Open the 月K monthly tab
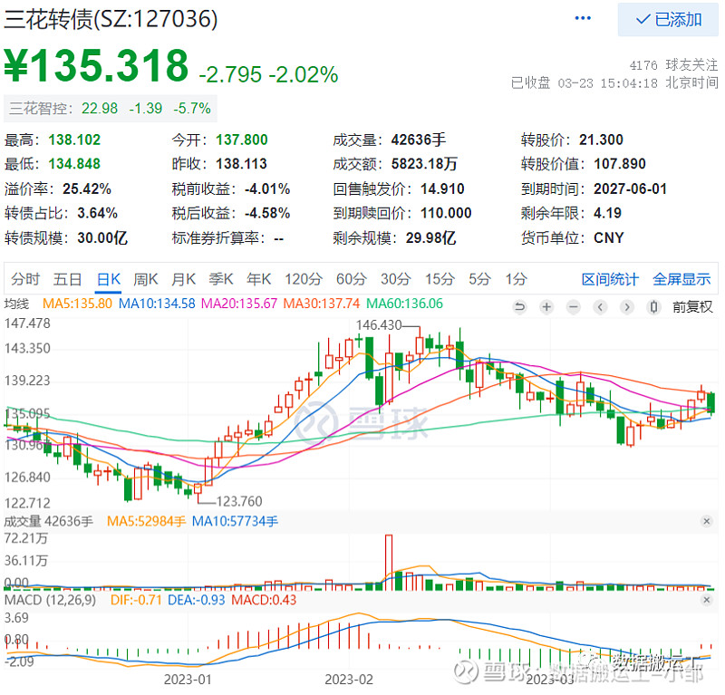This screenshot has width=725, height=695. [184, 279]
